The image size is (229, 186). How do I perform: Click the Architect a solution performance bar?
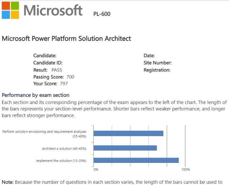tap(125, 148)
